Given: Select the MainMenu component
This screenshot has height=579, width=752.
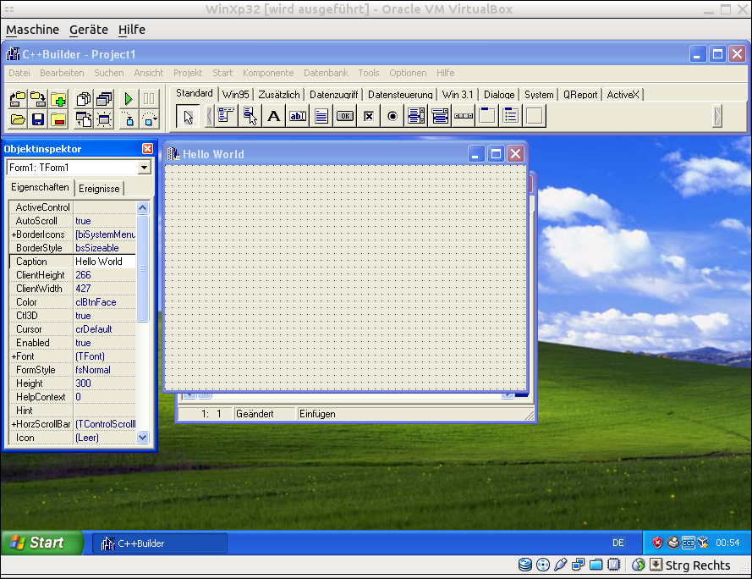Looking at the screenshot, I should (225, 116).
